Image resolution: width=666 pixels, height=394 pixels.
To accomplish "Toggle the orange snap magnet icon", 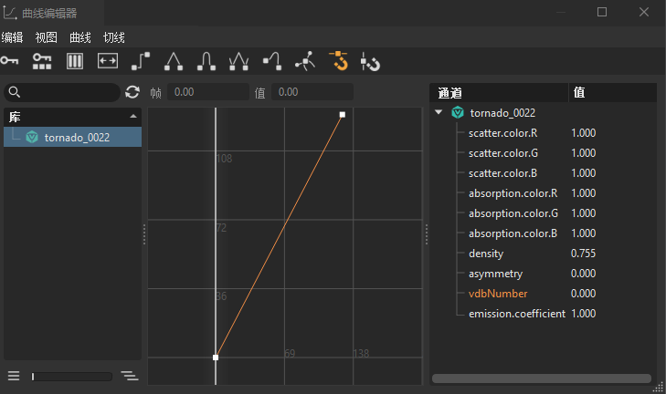I will 339,60.
